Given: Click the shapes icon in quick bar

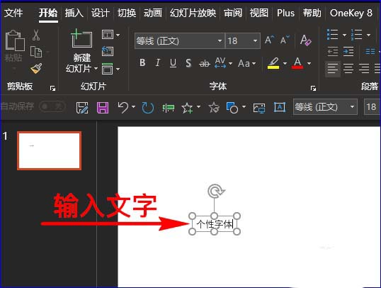Looking at the screenshot, I should [232, 108].
